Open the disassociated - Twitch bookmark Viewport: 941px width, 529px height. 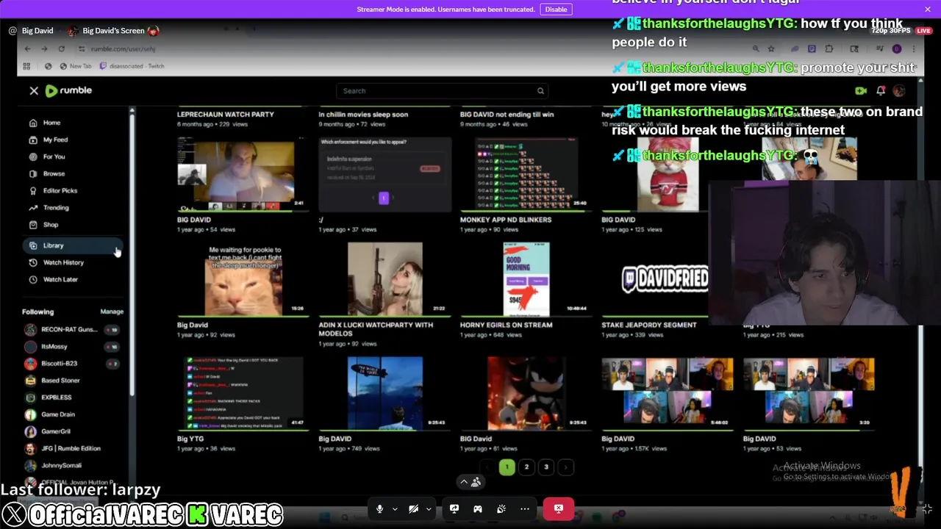[132, 66]
